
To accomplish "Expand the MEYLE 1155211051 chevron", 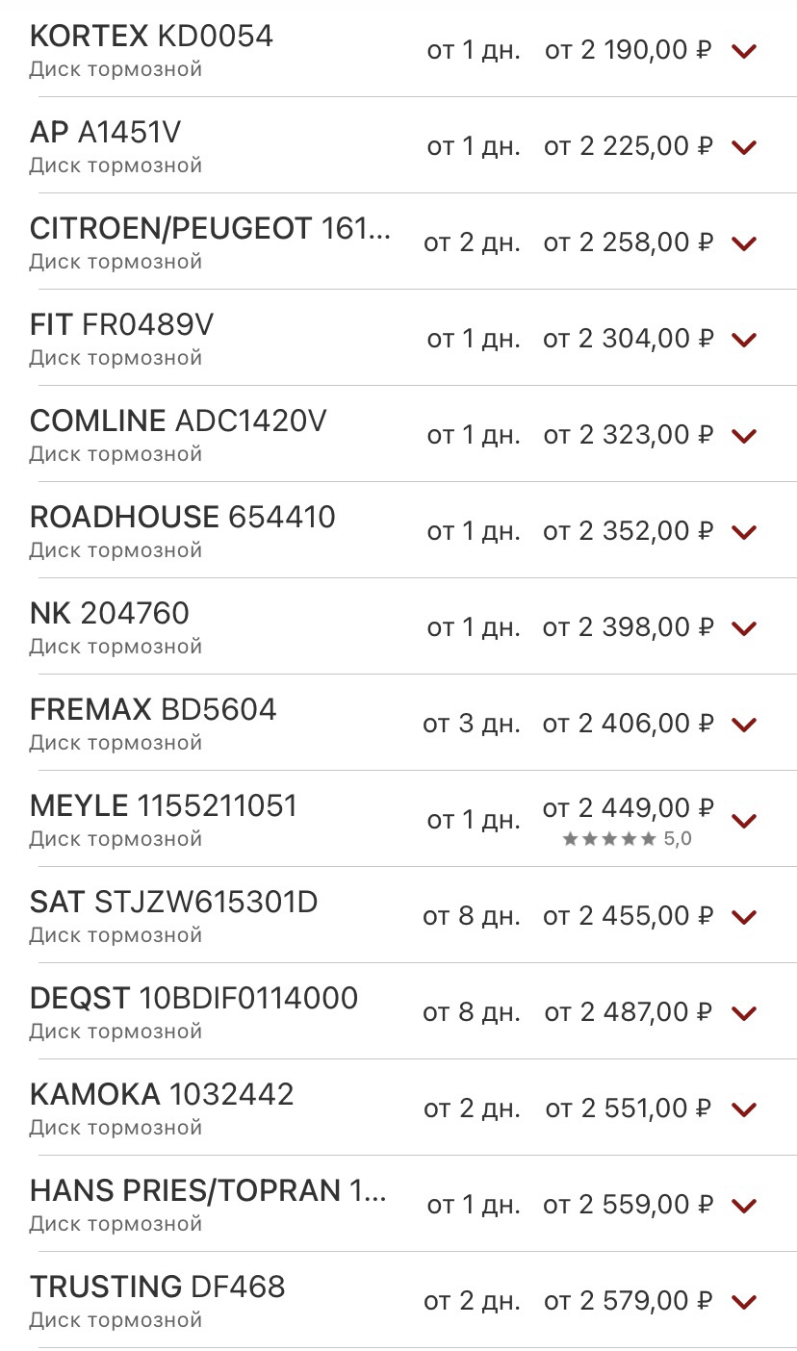I will point(744,821).
